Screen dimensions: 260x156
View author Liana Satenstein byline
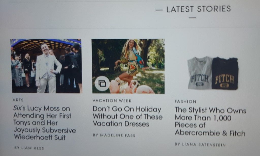(x=200, y=145)
